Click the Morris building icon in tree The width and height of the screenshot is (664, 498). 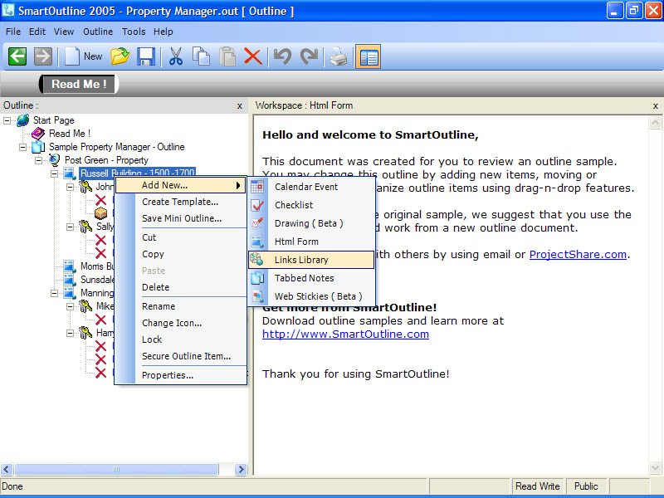pyautogui.click(x=70, y=266)
